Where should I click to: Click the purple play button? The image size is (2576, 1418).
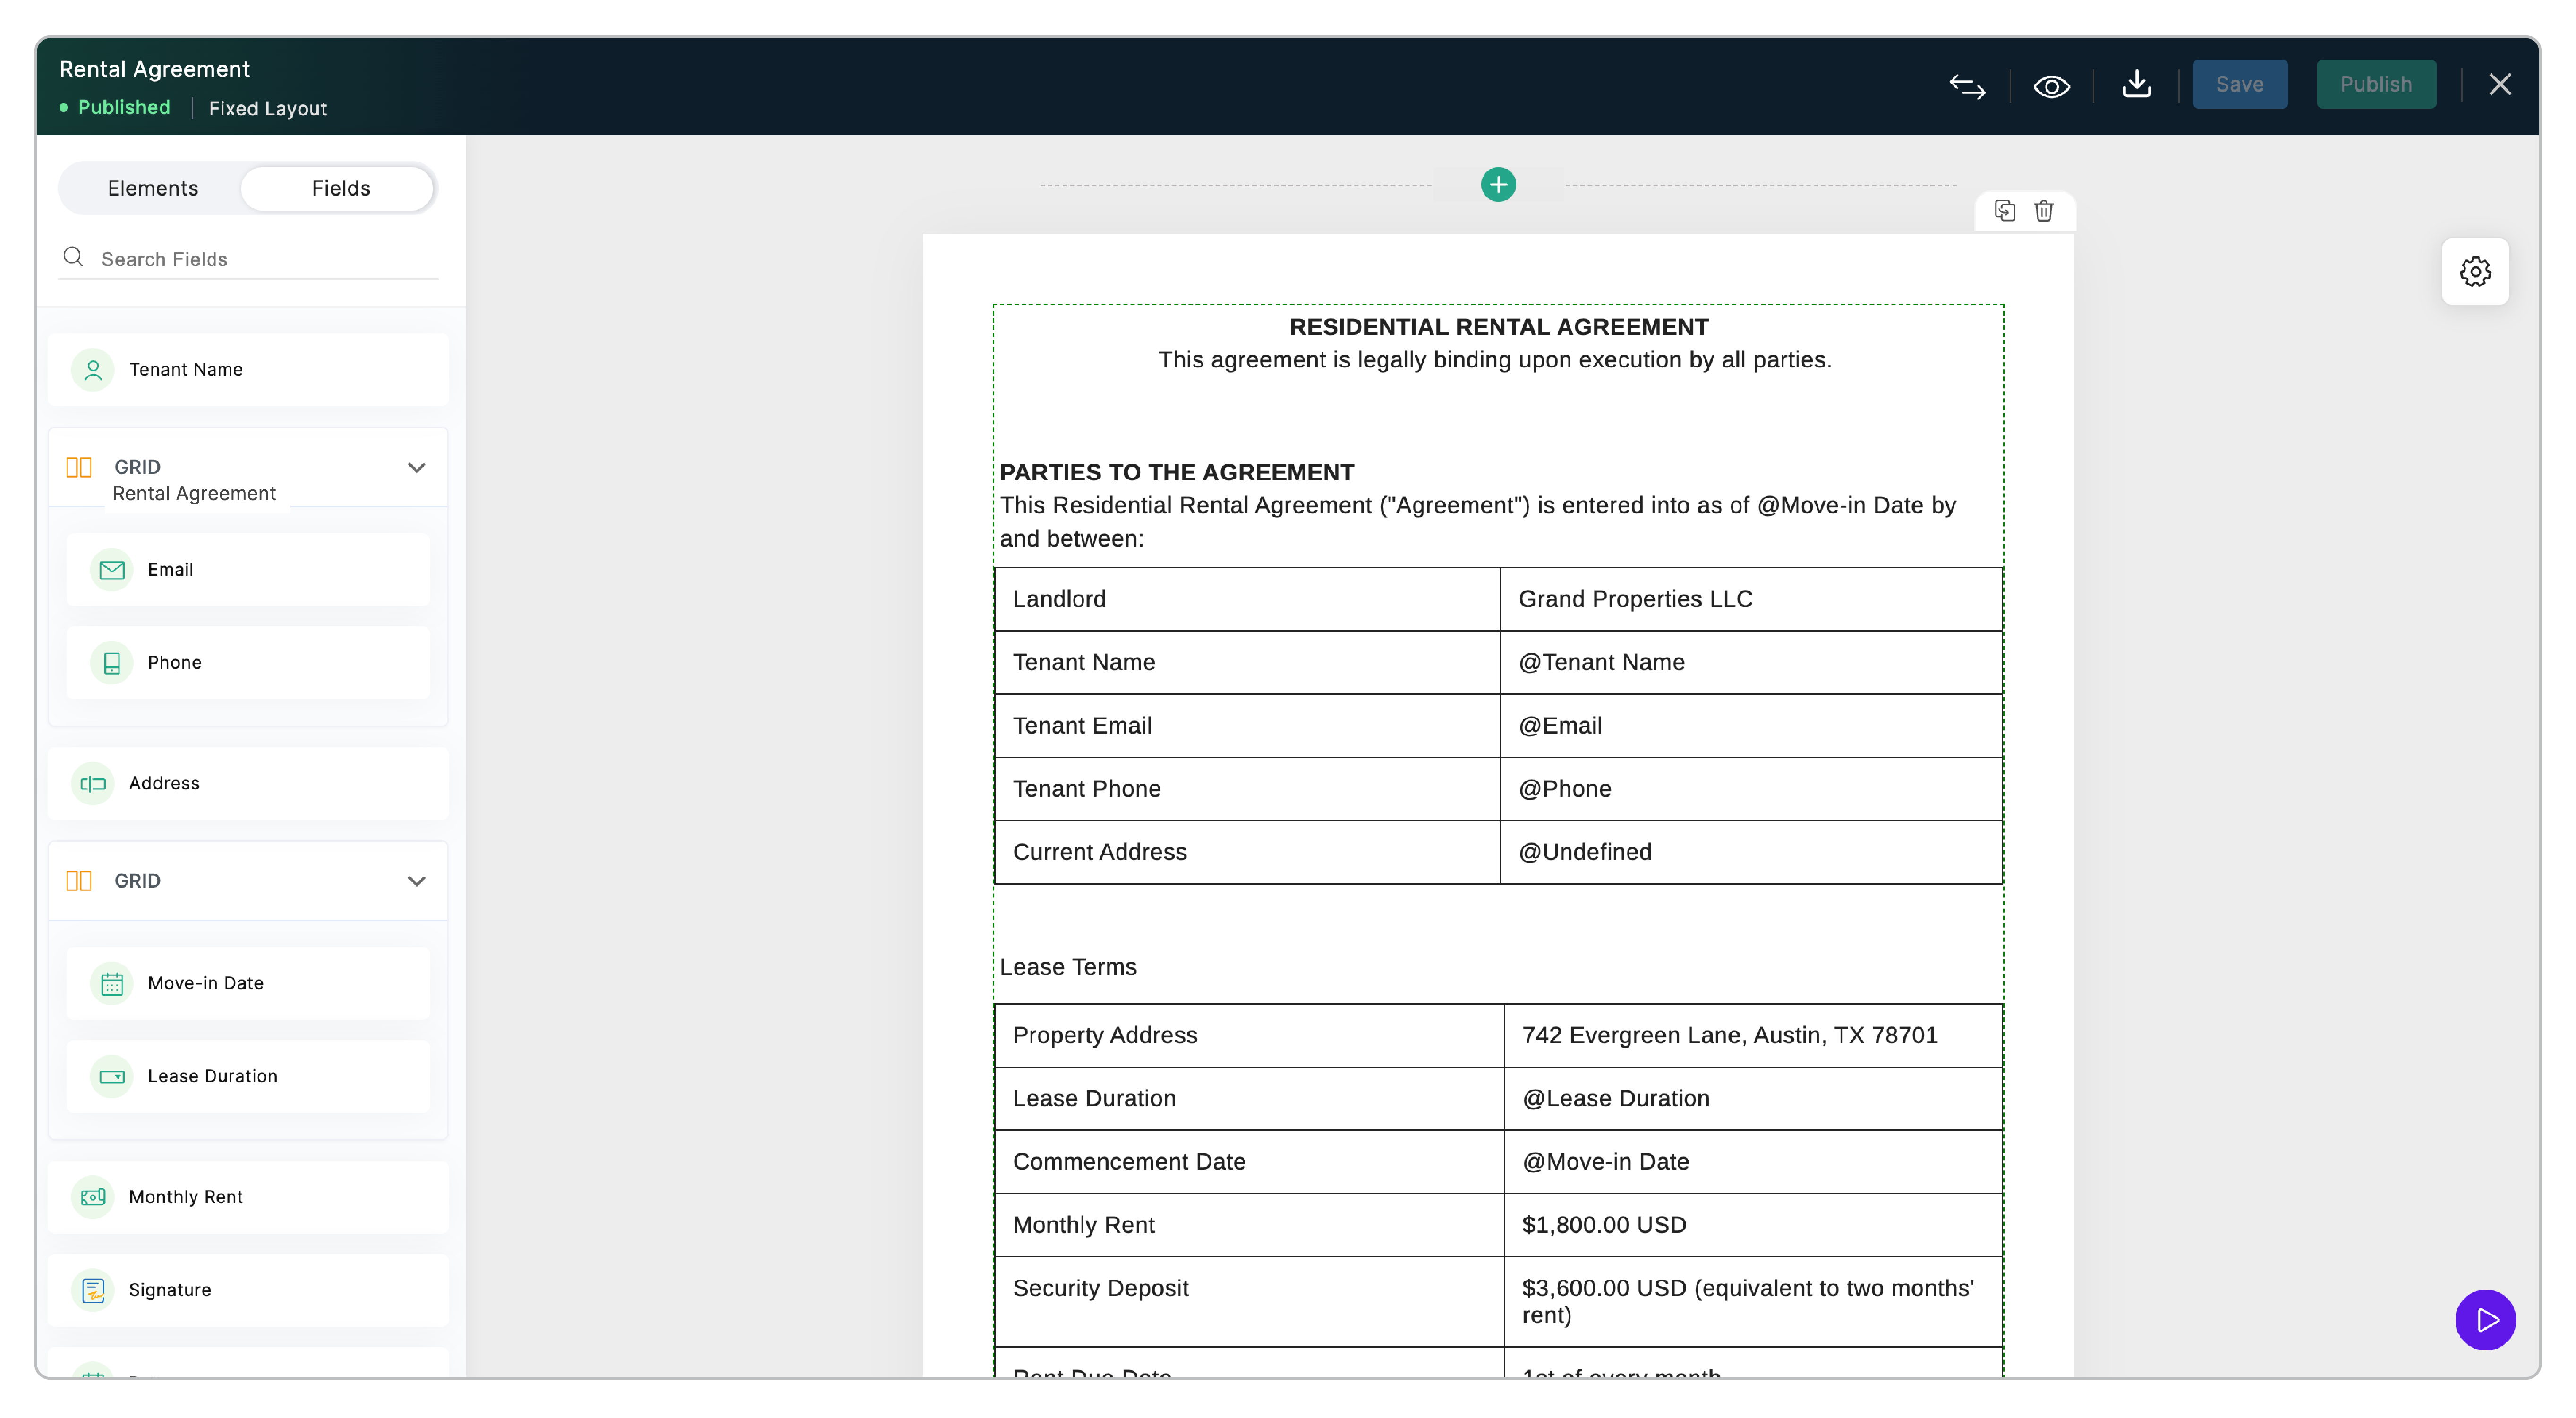(x=2485, y=1320)
